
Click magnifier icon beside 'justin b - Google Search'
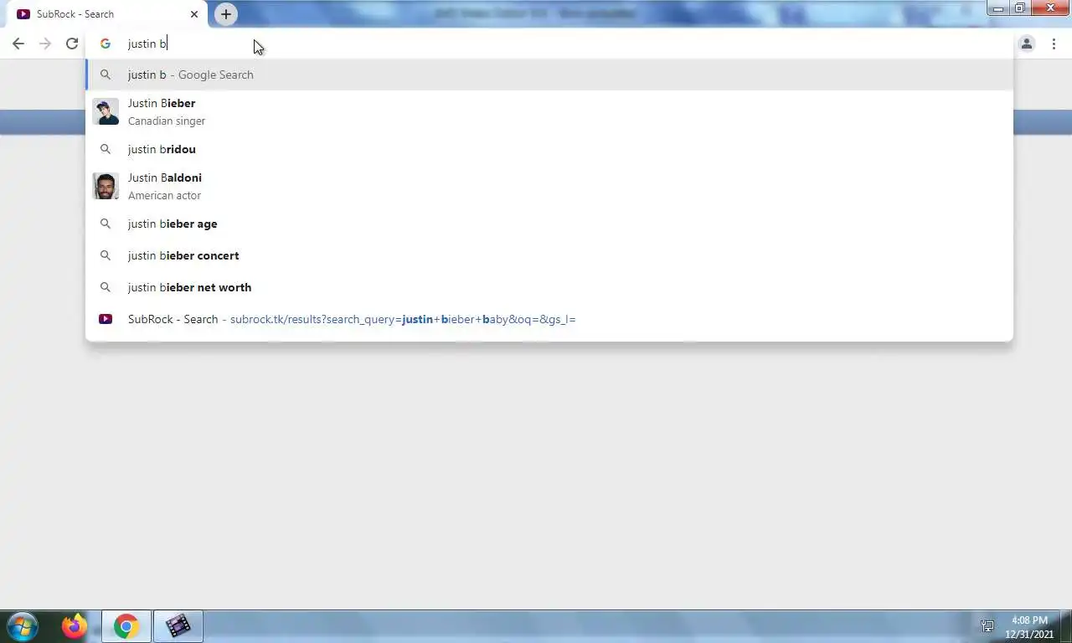pos(106,75)
